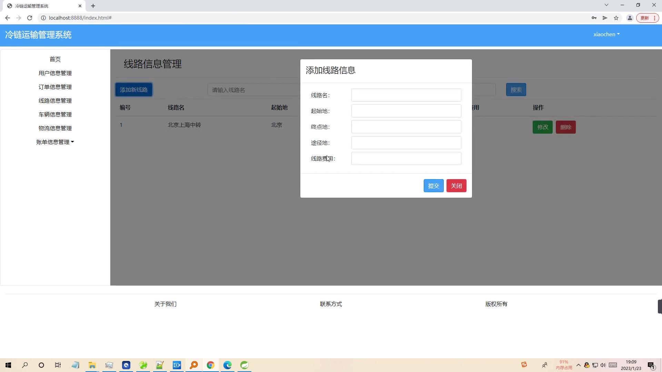Launch Microsoft Edge from the taskbar
This screenshot has height=372, width=662.
228,365
